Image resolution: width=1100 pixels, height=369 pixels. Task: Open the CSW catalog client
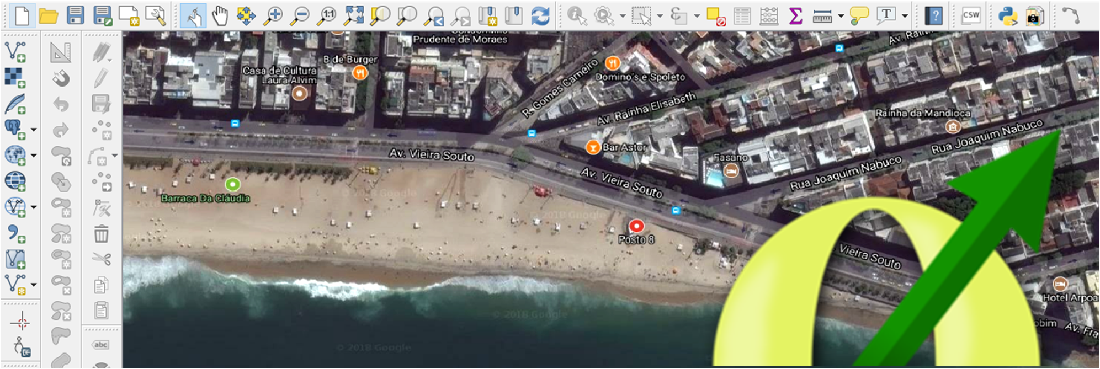(970, 15)
